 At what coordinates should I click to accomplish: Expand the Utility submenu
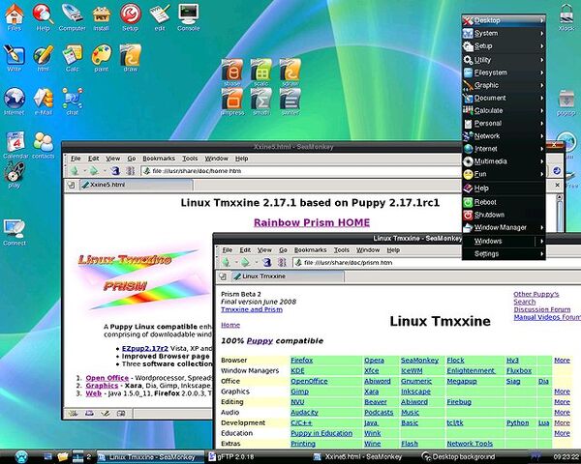tap(504, 60)
